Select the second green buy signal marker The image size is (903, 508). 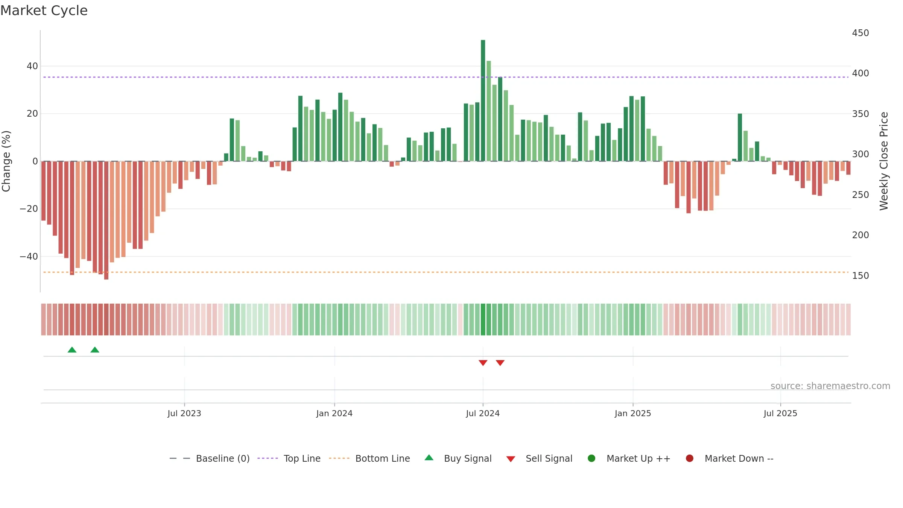pos(95,350)
